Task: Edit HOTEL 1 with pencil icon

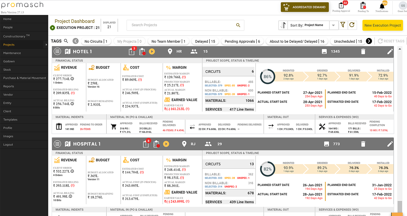Action: click(390, 52)
